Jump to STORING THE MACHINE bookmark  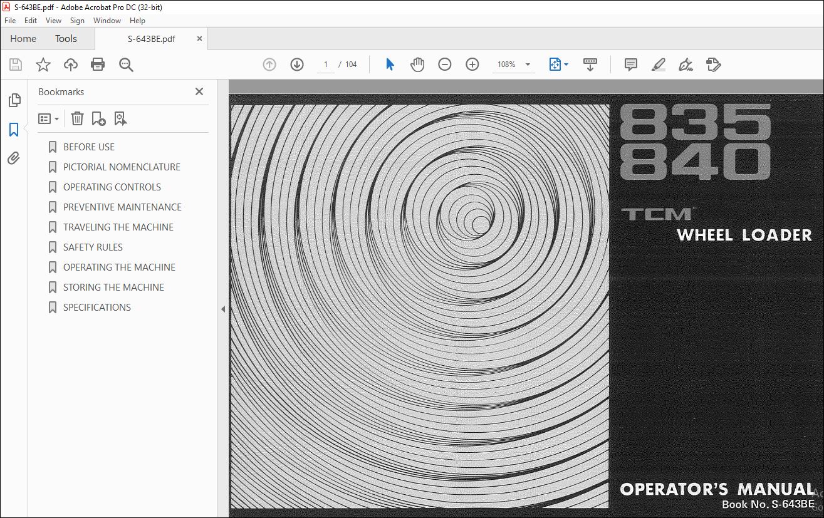(113, 287)
